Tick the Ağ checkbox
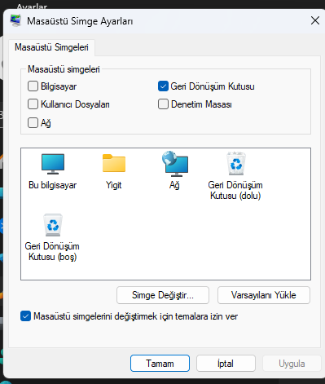The image size is (325, 384). tap(33, 122)
